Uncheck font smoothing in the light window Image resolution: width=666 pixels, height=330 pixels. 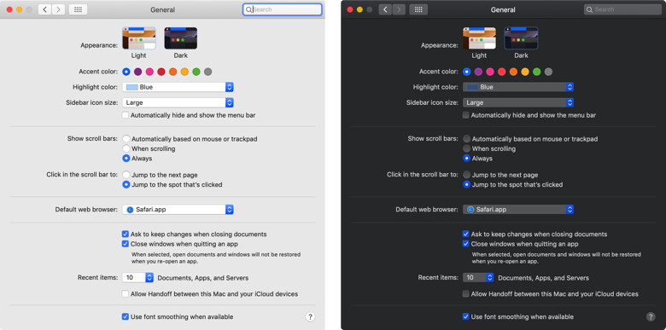pos(126,316)
